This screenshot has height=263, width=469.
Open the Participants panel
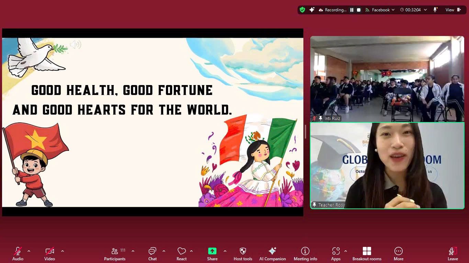pos(115,254)
